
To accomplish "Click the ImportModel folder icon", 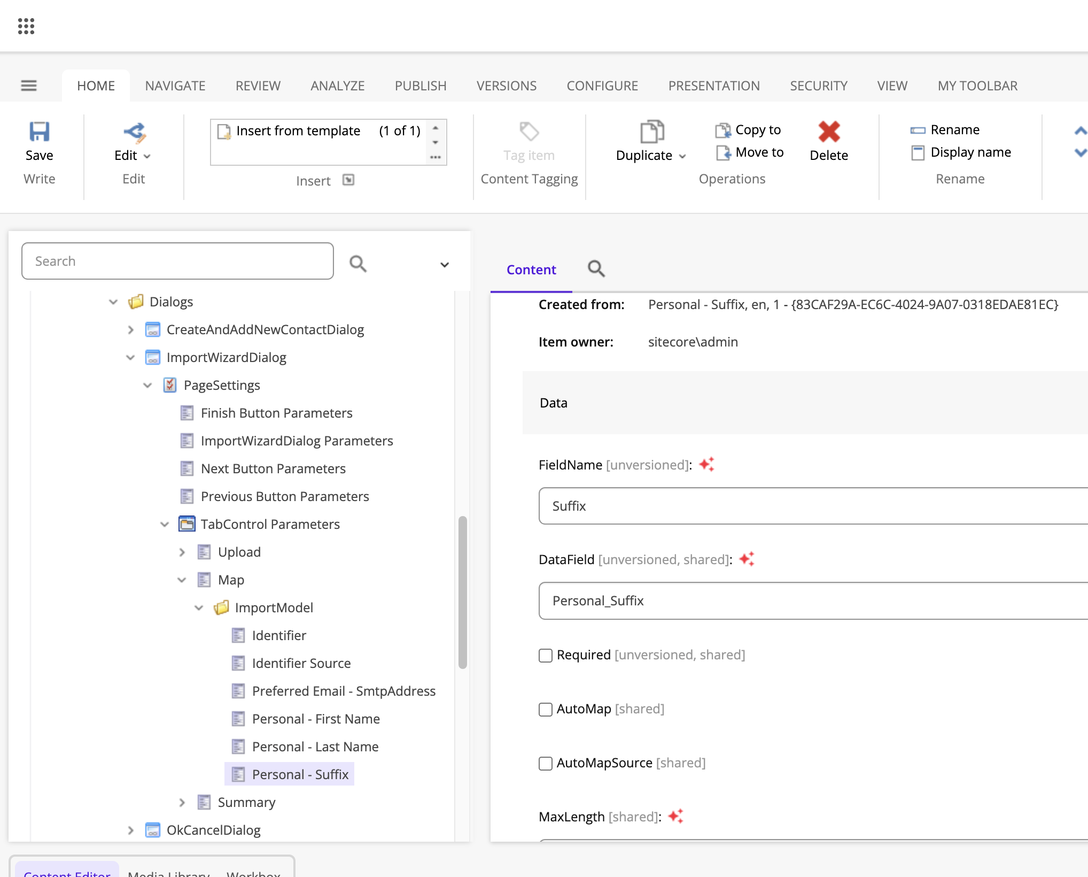I will tap(221, 607).
